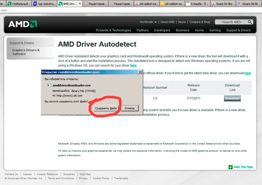Click the AMD Driver Autodetect heading
This screenshot has height=185, width=262.
97,44
